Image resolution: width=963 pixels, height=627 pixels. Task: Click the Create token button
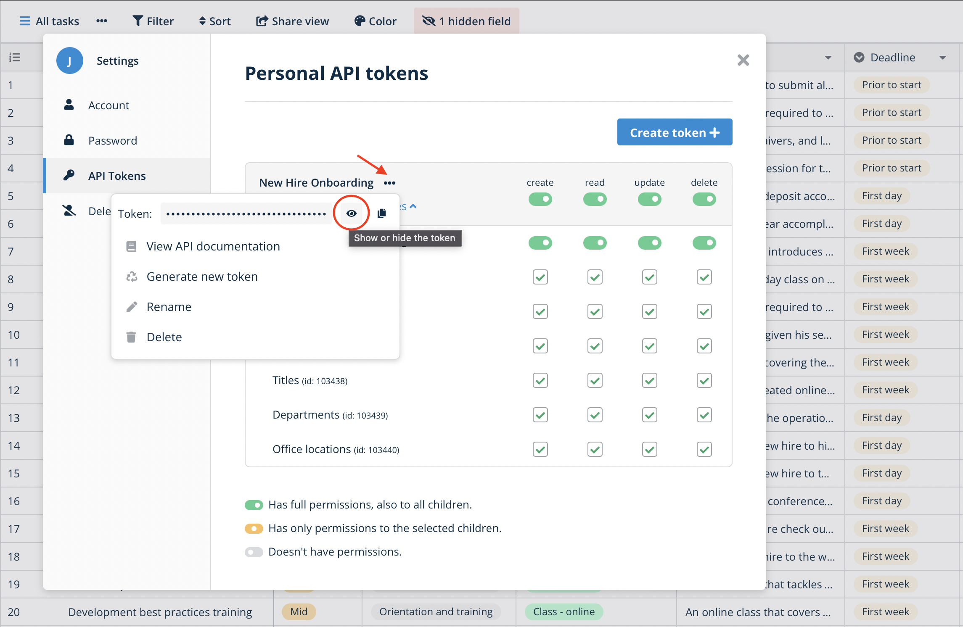click(x=675, y=132)
